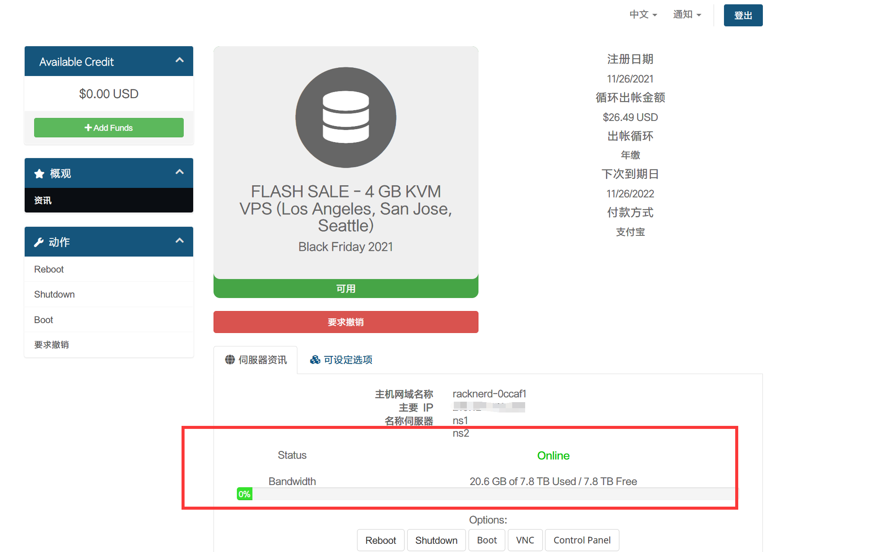Click the 11/26/2022 due date
This screenshot has height=552, width=896.
point(630,194)
